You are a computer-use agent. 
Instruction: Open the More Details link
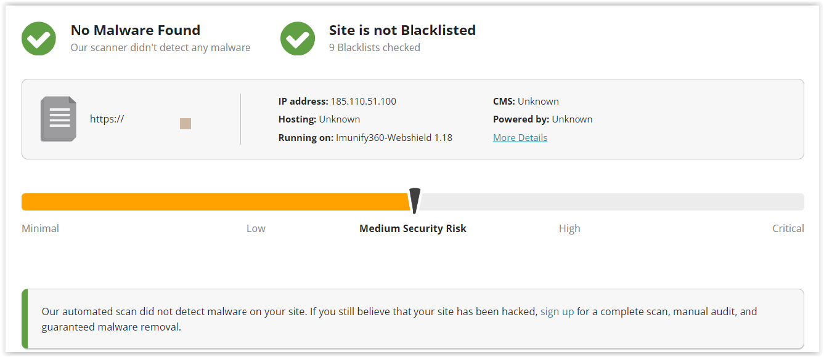point(520,138)
